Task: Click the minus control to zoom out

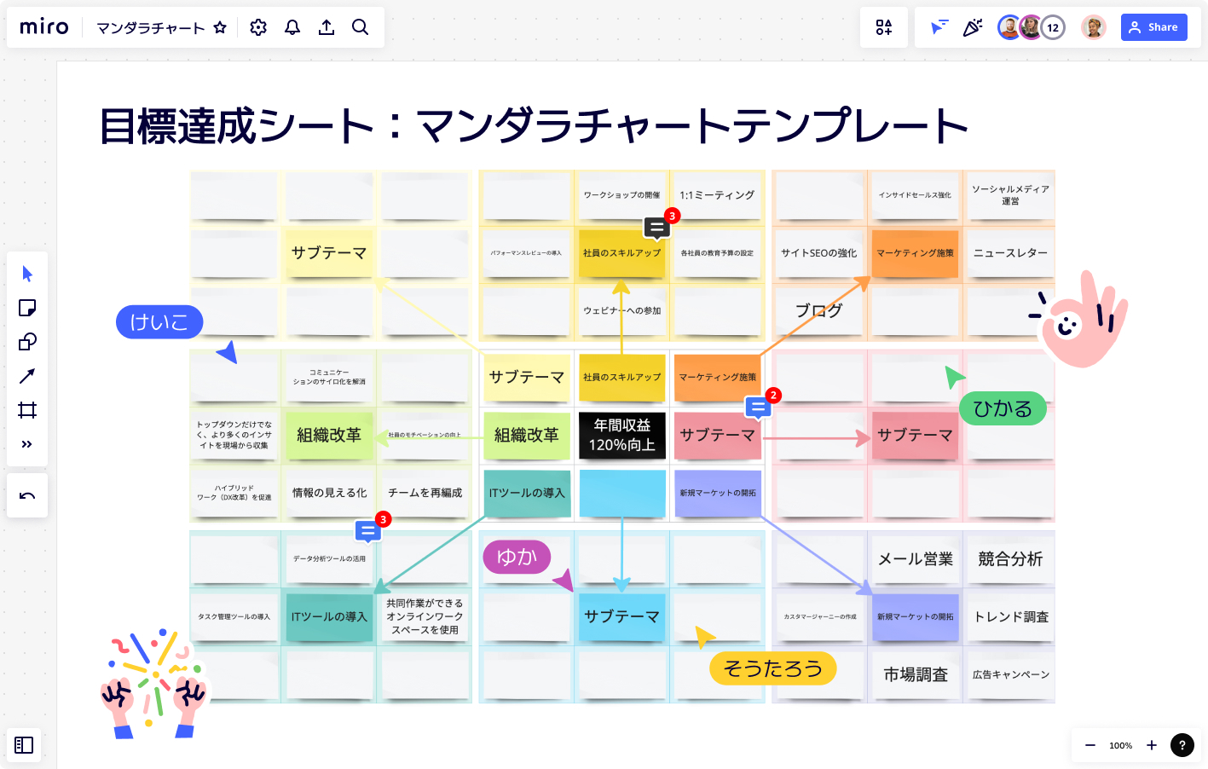Action: point(1090,745)
